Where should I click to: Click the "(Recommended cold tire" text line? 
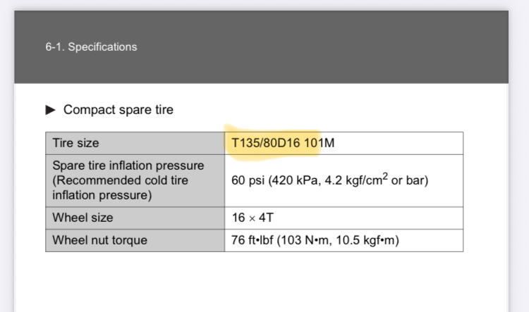point(120,180)
